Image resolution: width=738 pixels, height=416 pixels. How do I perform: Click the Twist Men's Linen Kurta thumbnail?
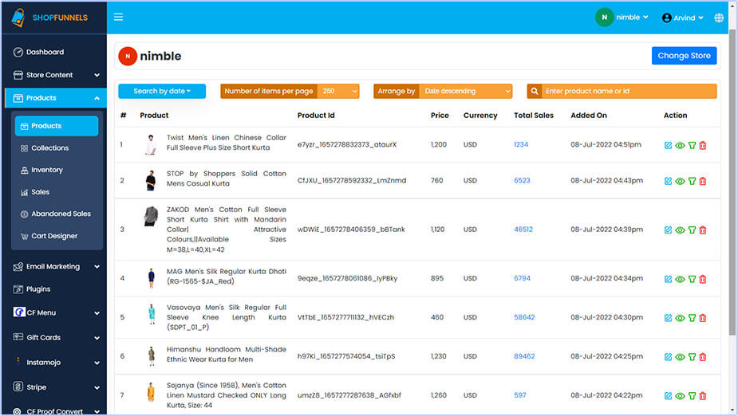pyautogui.click(x=151, y=145)
